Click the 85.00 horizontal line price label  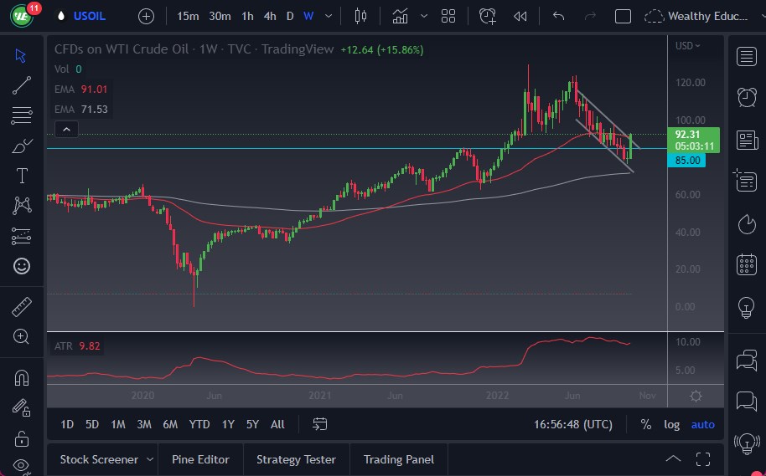[687, 161]
